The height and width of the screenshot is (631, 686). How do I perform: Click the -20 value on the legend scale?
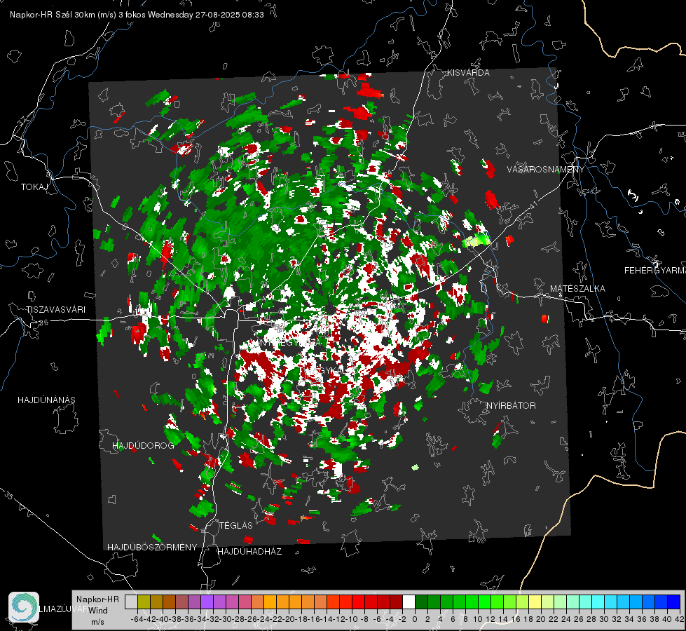(x=289, y=619)
